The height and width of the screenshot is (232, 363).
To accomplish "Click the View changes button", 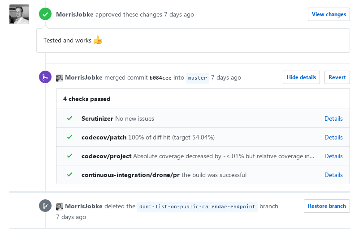I will 329,14.
